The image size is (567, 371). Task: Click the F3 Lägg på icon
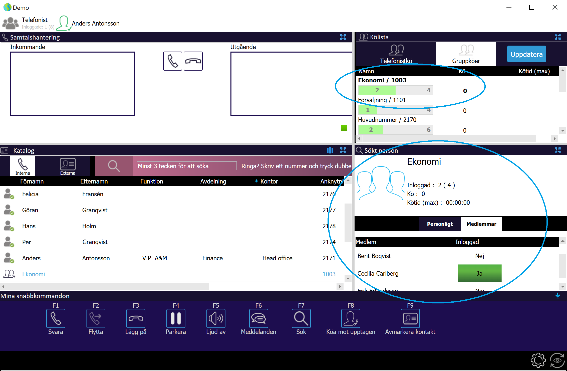(x=136, y=318)
